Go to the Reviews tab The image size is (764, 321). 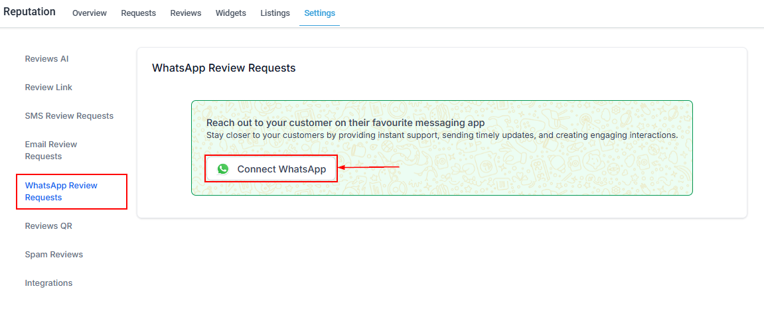(186, 13)
